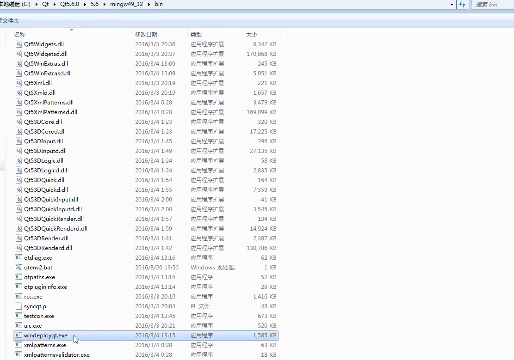Click the bin segment in breadcrumb
This screenshot has width=514, height=360.
(159, 4)
